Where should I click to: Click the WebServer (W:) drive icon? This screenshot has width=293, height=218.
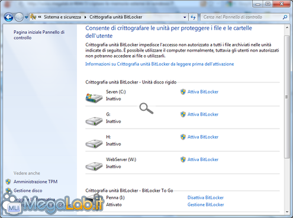tap(94, 166)
